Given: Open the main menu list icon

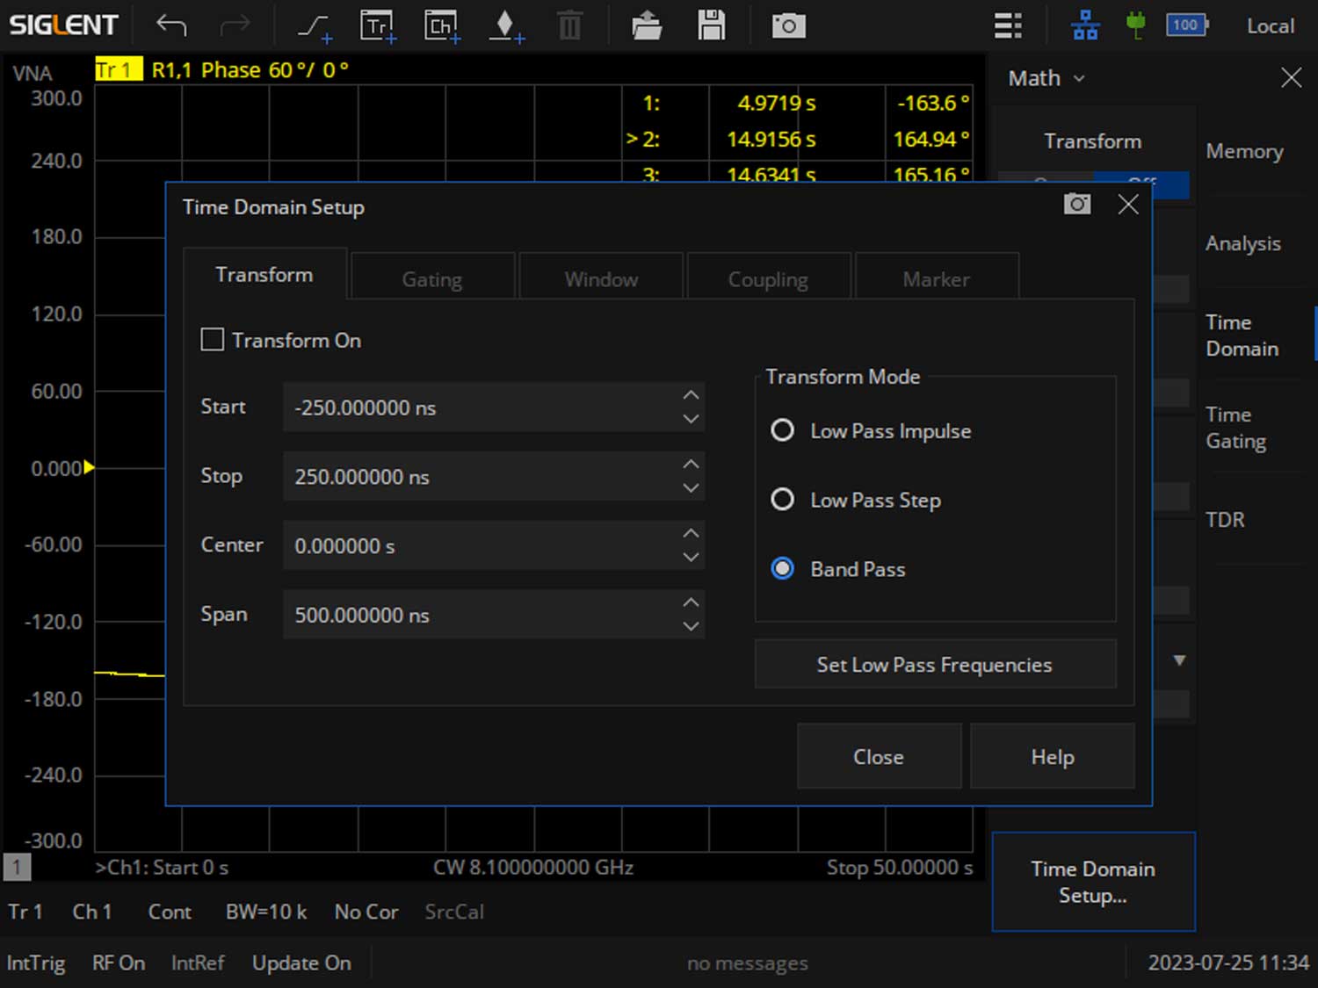Looking at the screenshot, I should [1007, 26].
